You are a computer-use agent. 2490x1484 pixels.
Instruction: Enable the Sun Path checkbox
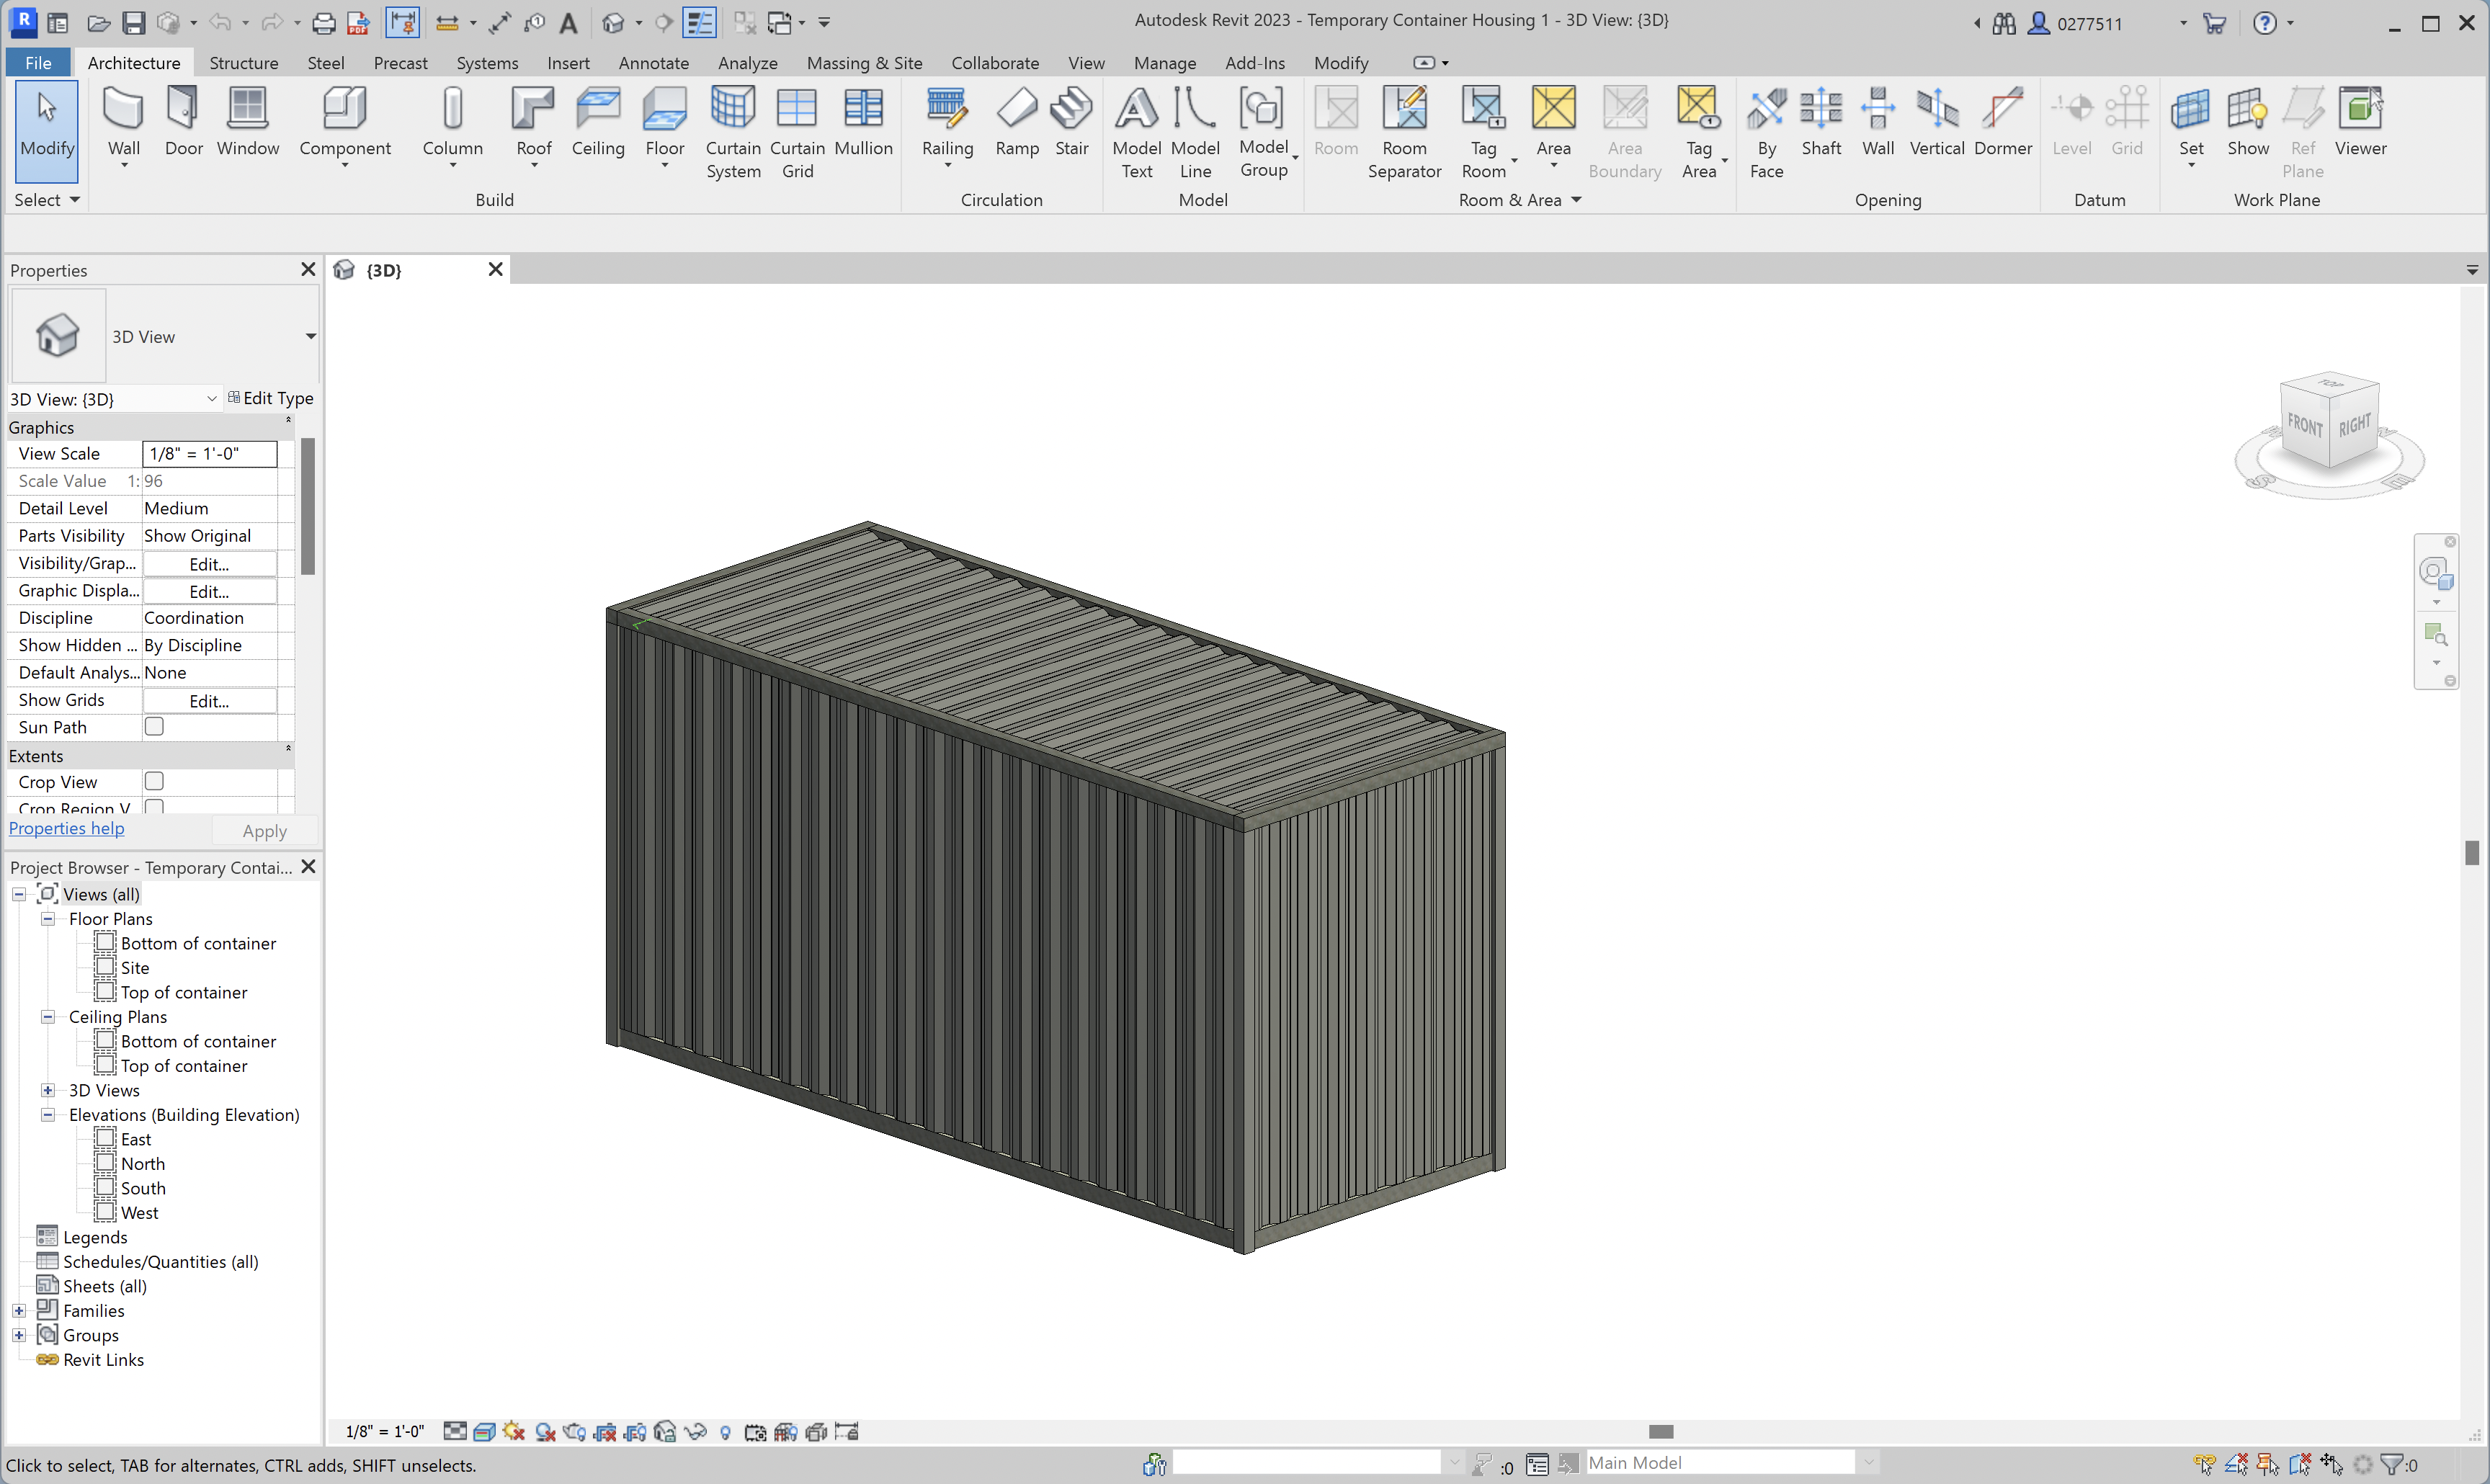click(154, 727)
